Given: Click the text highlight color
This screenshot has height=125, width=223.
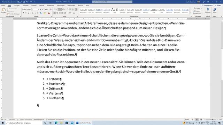Looking at the screenshot, I should pos(45,13).
